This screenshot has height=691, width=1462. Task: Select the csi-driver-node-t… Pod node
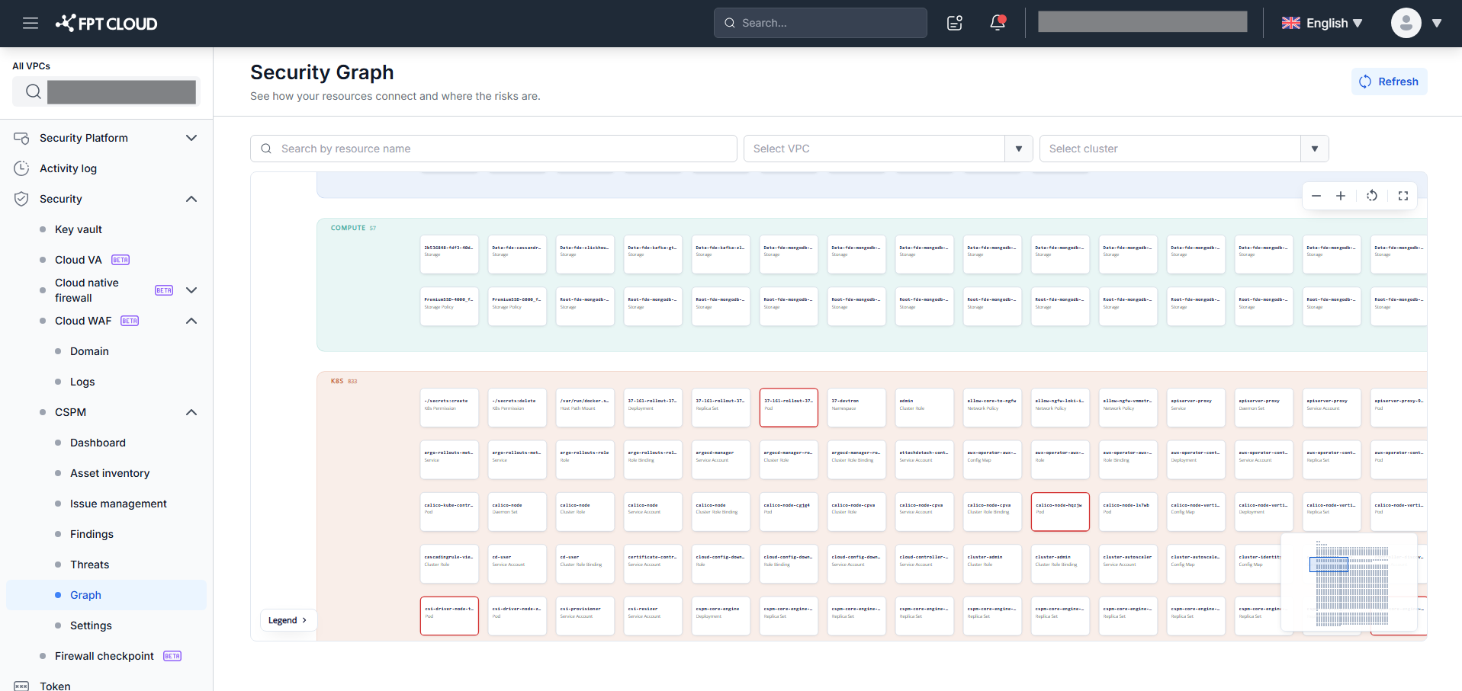tap(449, 616)
